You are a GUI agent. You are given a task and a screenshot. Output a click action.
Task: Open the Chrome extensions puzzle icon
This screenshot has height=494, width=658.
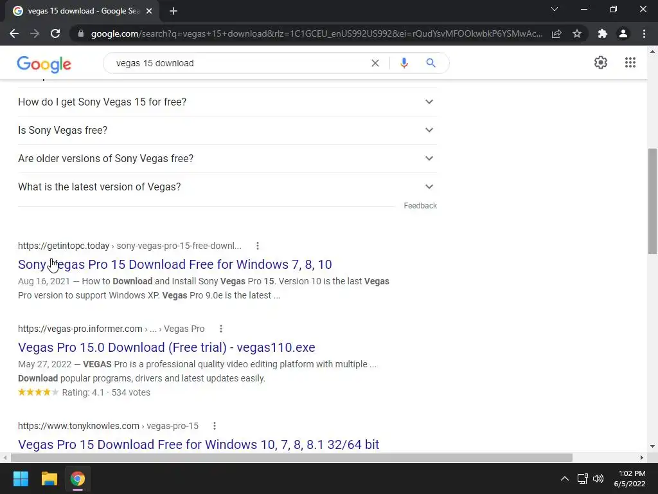[x=603, y=33]
